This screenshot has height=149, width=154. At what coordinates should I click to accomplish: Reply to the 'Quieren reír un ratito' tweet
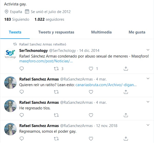[x=22, y=92]
